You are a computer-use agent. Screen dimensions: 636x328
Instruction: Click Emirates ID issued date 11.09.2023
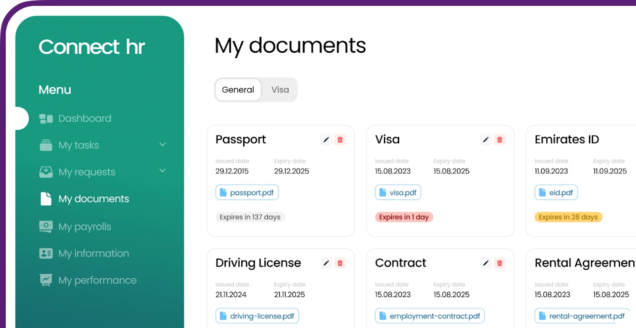[551, 171]
